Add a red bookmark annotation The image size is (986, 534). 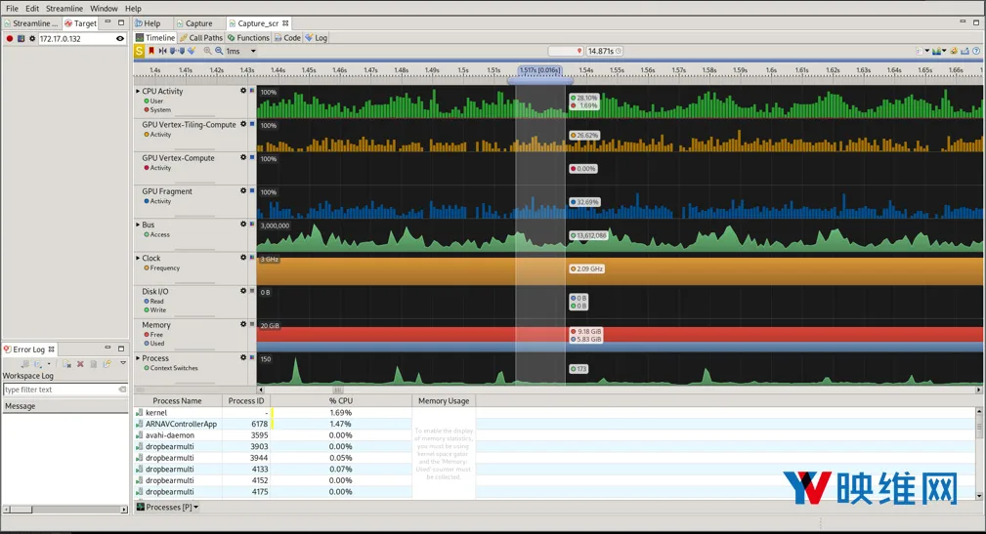click(x=151, y=51)
